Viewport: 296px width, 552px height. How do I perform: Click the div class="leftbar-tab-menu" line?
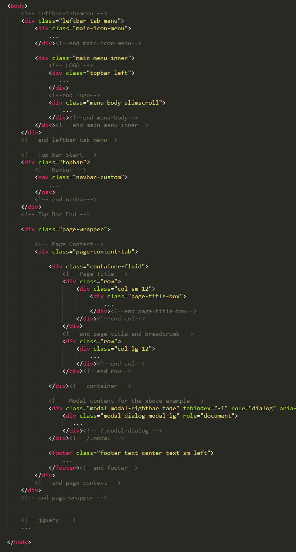[x=73, y=21]
